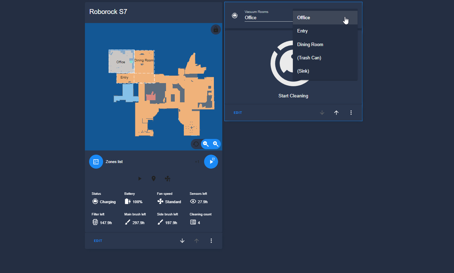Click the 147.9h filter value

coord(106,223)
